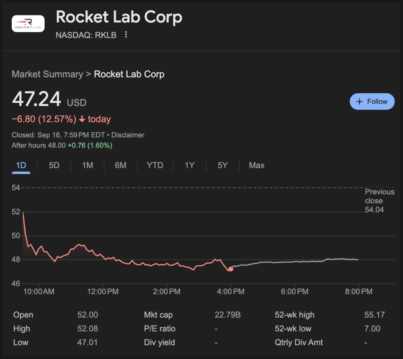The height and width of the screenshot is (359, 403).
Task: Follow Rocket Lab Corp stock
Action: (372, 102)
